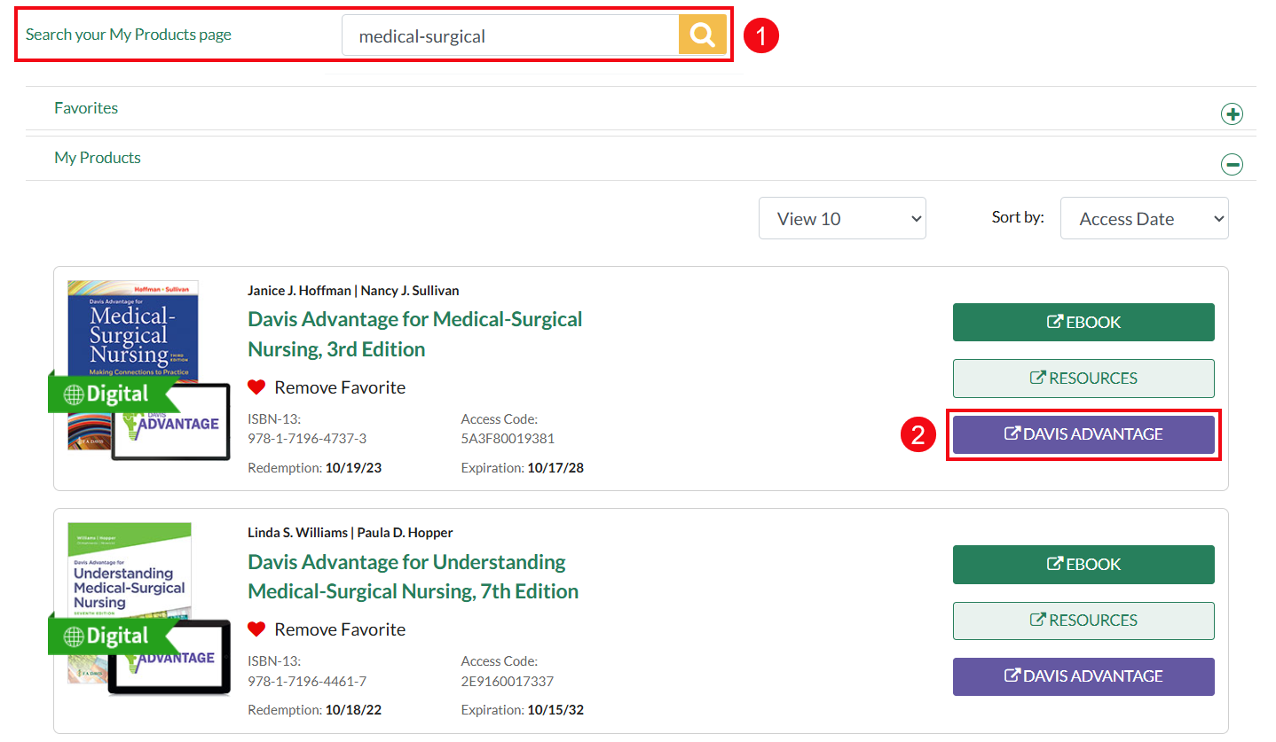Open EBOOK for Medical-Surgical Nursing 3rd Edition

click(1083, 322)
